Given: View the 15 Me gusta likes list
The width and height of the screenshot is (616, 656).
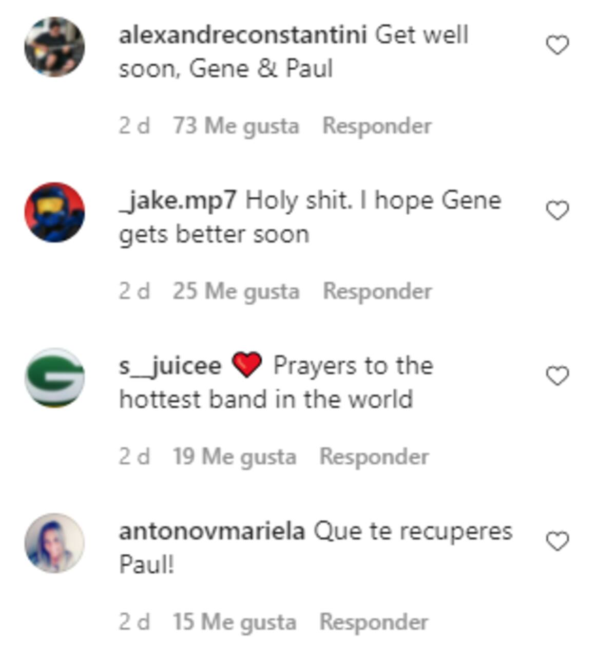Looking at the screenshot, I should 234,623.
